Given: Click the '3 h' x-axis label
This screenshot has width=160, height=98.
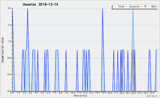Looking at the screenshot, I should [30, 93].
